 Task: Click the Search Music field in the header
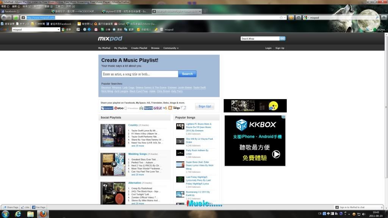260,39
